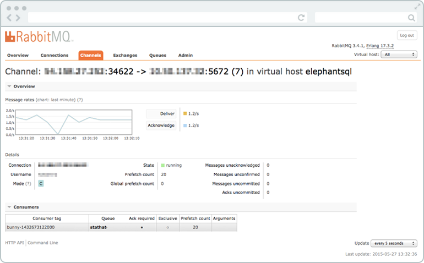
Task: Click the green running state indicator
Action: click(x=163, y=165)
